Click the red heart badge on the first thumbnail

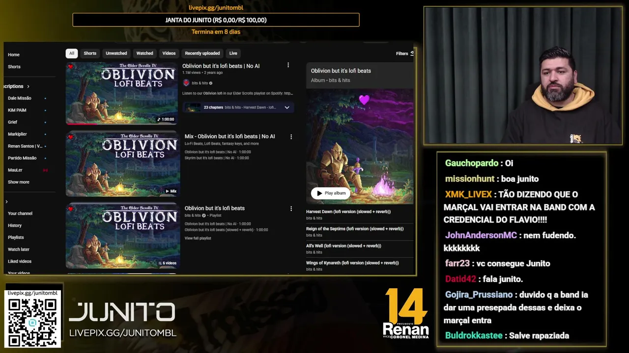tap(71, 67)
